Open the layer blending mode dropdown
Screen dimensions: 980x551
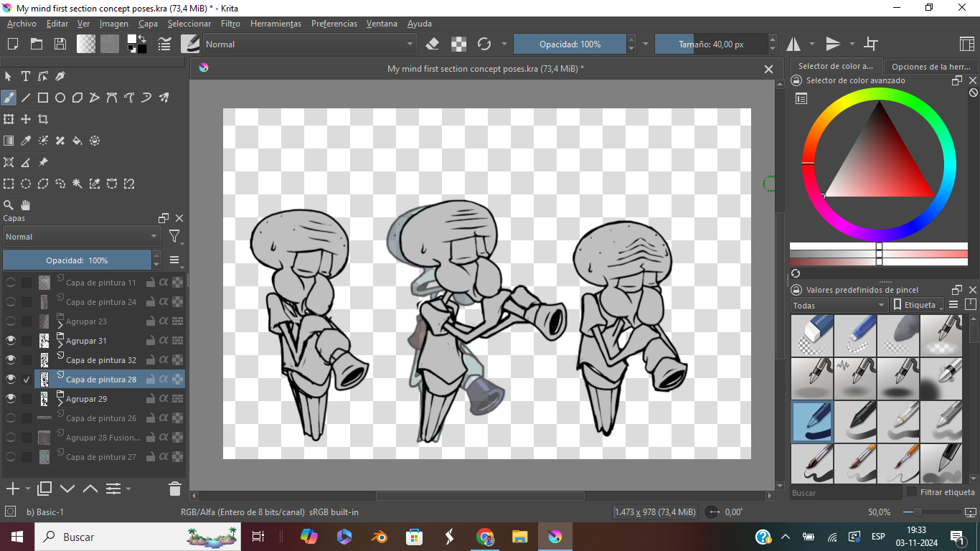tap(81, 236)
